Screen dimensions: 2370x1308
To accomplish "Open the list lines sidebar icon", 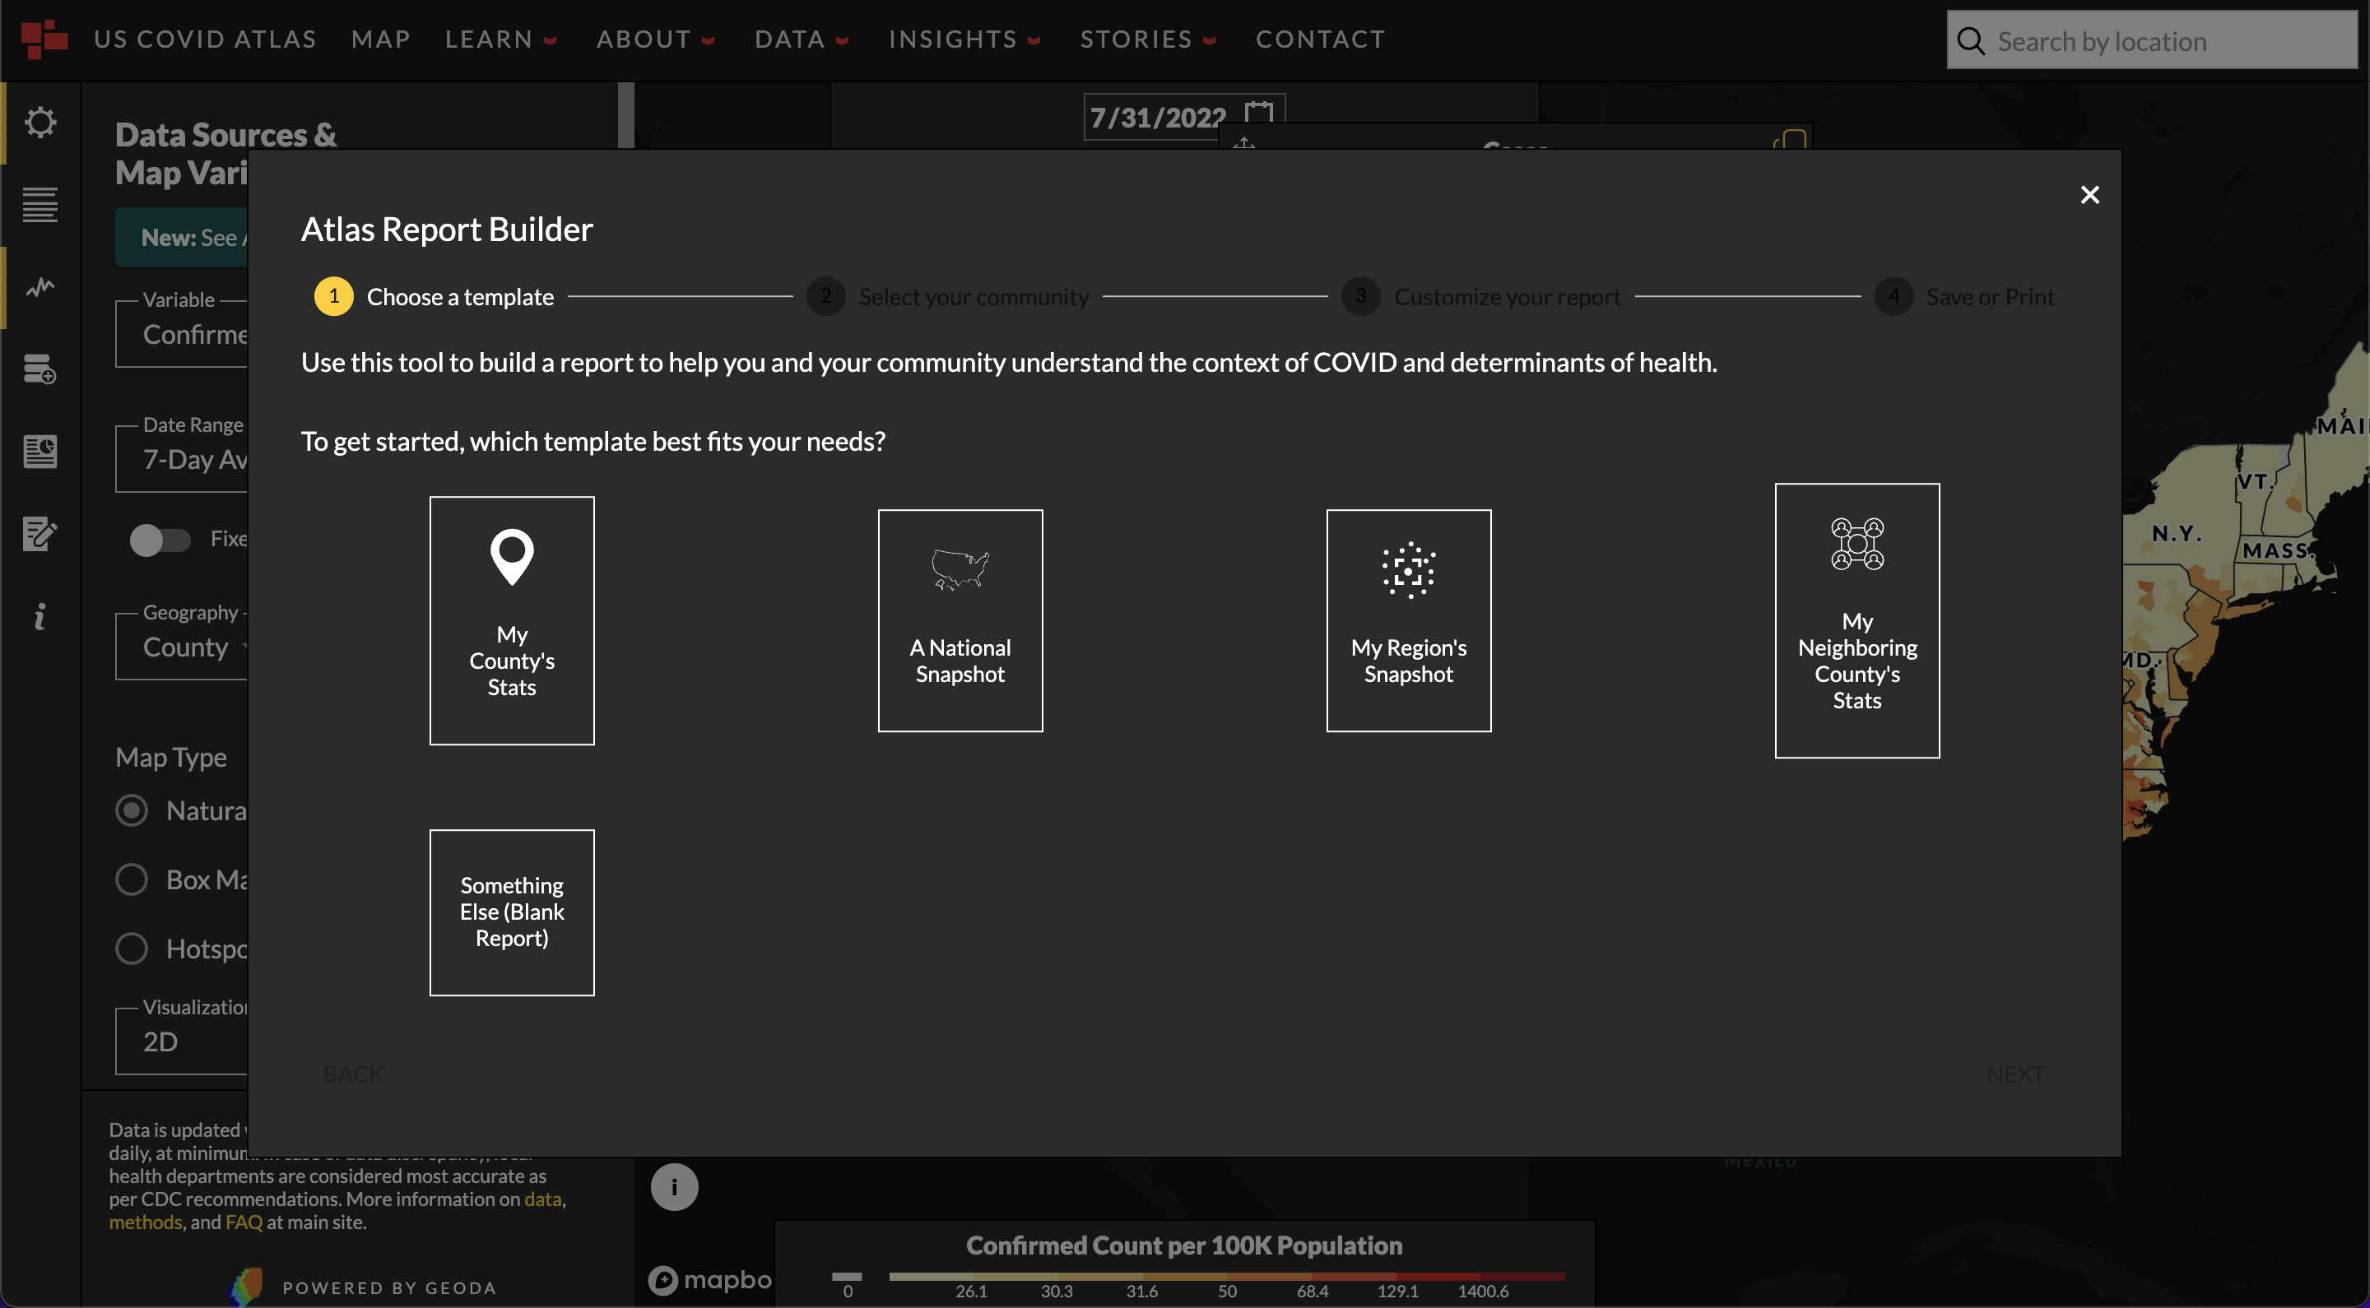I will (39, 204).
